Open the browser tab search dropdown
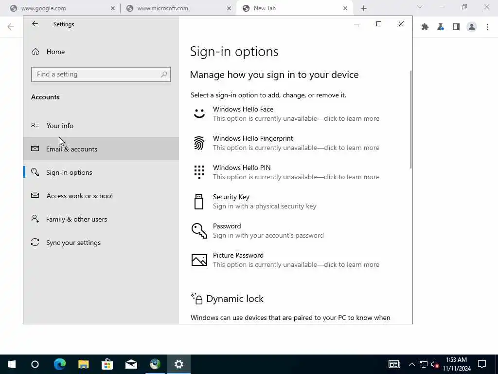 click(420, 7)
